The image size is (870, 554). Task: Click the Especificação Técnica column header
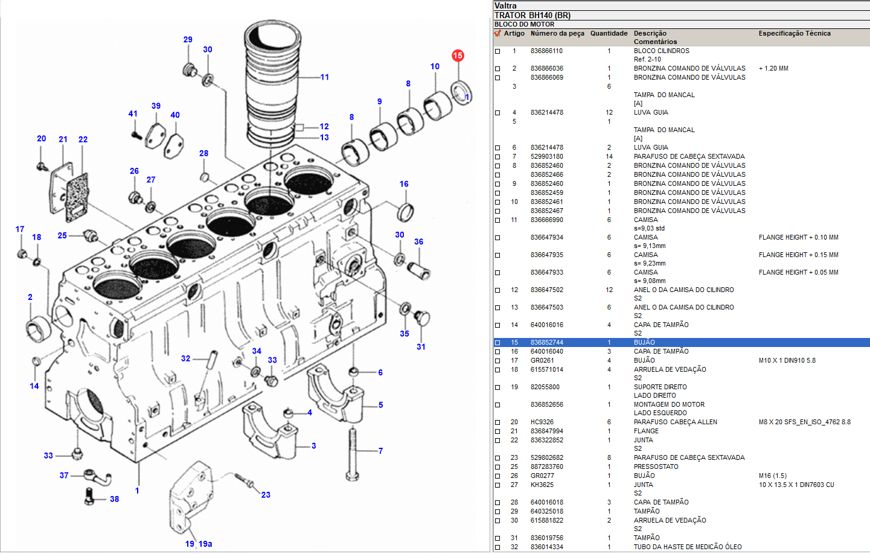click(794, 34)
